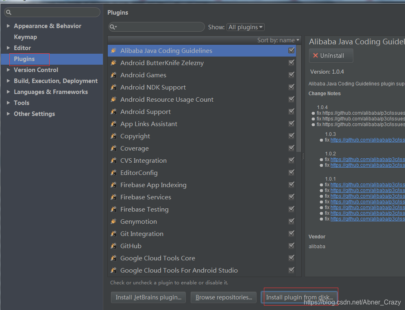Click the settings search magnifier icon in sidebar
Viewport: 405px width, 310px height.
pyautogui.click(x=9, y=12)
